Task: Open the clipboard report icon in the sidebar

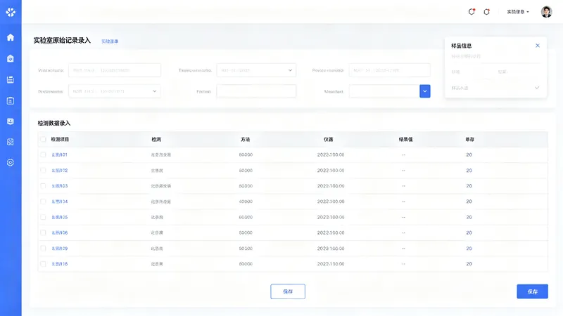Action: coord(11,100)
